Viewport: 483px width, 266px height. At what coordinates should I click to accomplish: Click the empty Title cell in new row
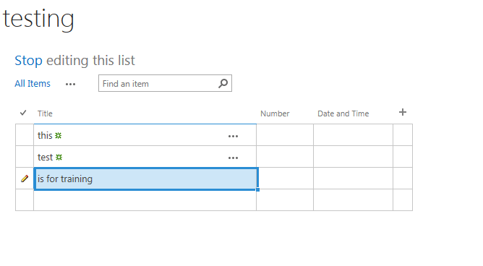click(145, 200)
